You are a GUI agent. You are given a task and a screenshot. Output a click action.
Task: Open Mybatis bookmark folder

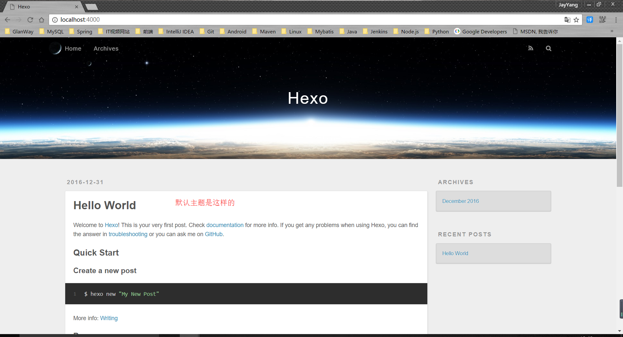(321, 31)
